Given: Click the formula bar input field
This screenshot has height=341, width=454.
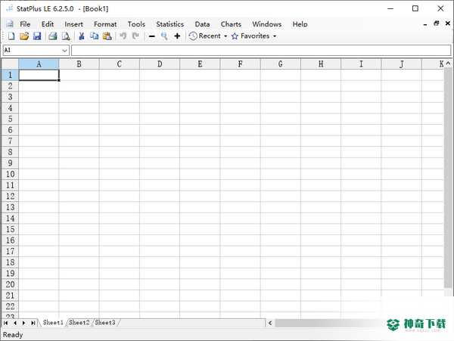Looking at the screenshot, I should [261, 51].
